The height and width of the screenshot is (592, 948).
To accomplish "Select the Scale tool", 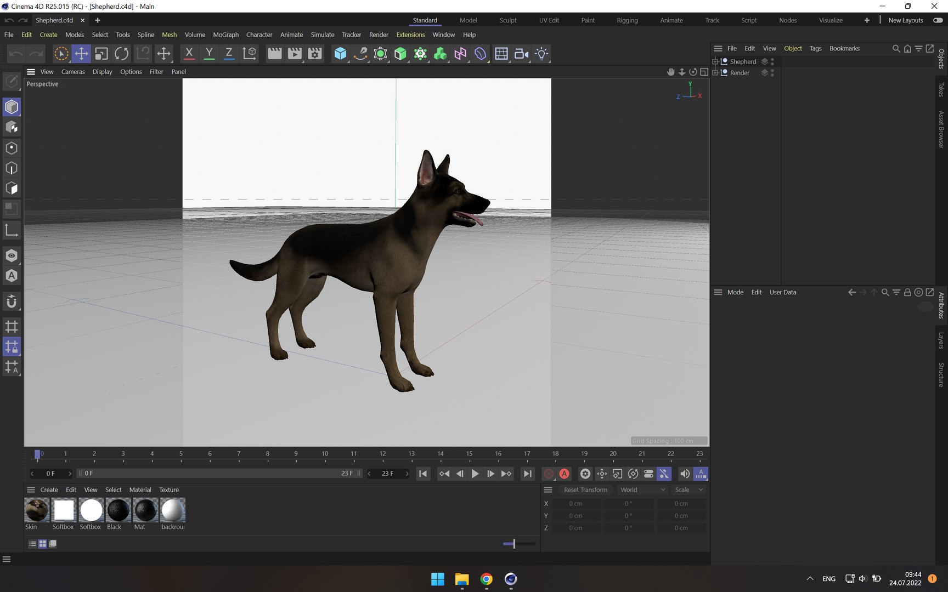I will (x=101, y=54).
